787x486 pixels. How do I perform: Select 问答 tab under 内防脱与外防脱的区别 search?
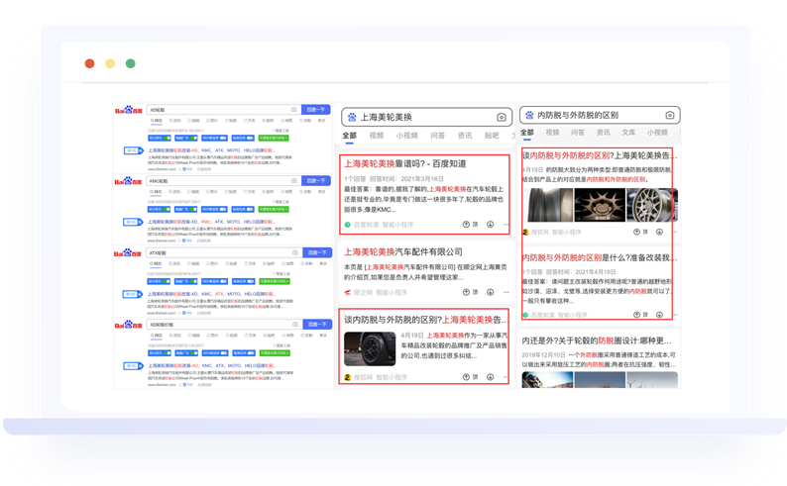pos(578,133)
